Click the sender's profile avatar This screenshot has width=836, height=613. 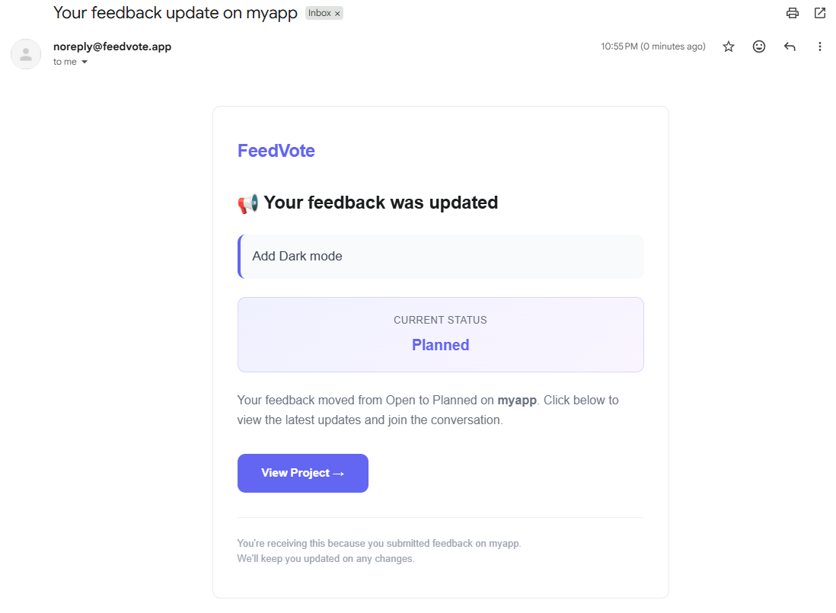(x=26, y=54)
